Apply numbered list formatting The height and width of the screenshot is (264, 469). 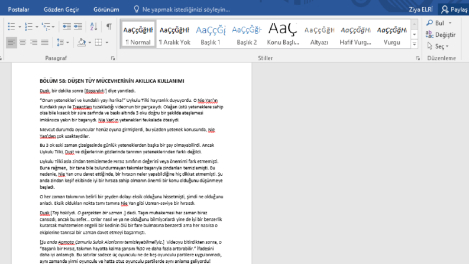(29, 27)
